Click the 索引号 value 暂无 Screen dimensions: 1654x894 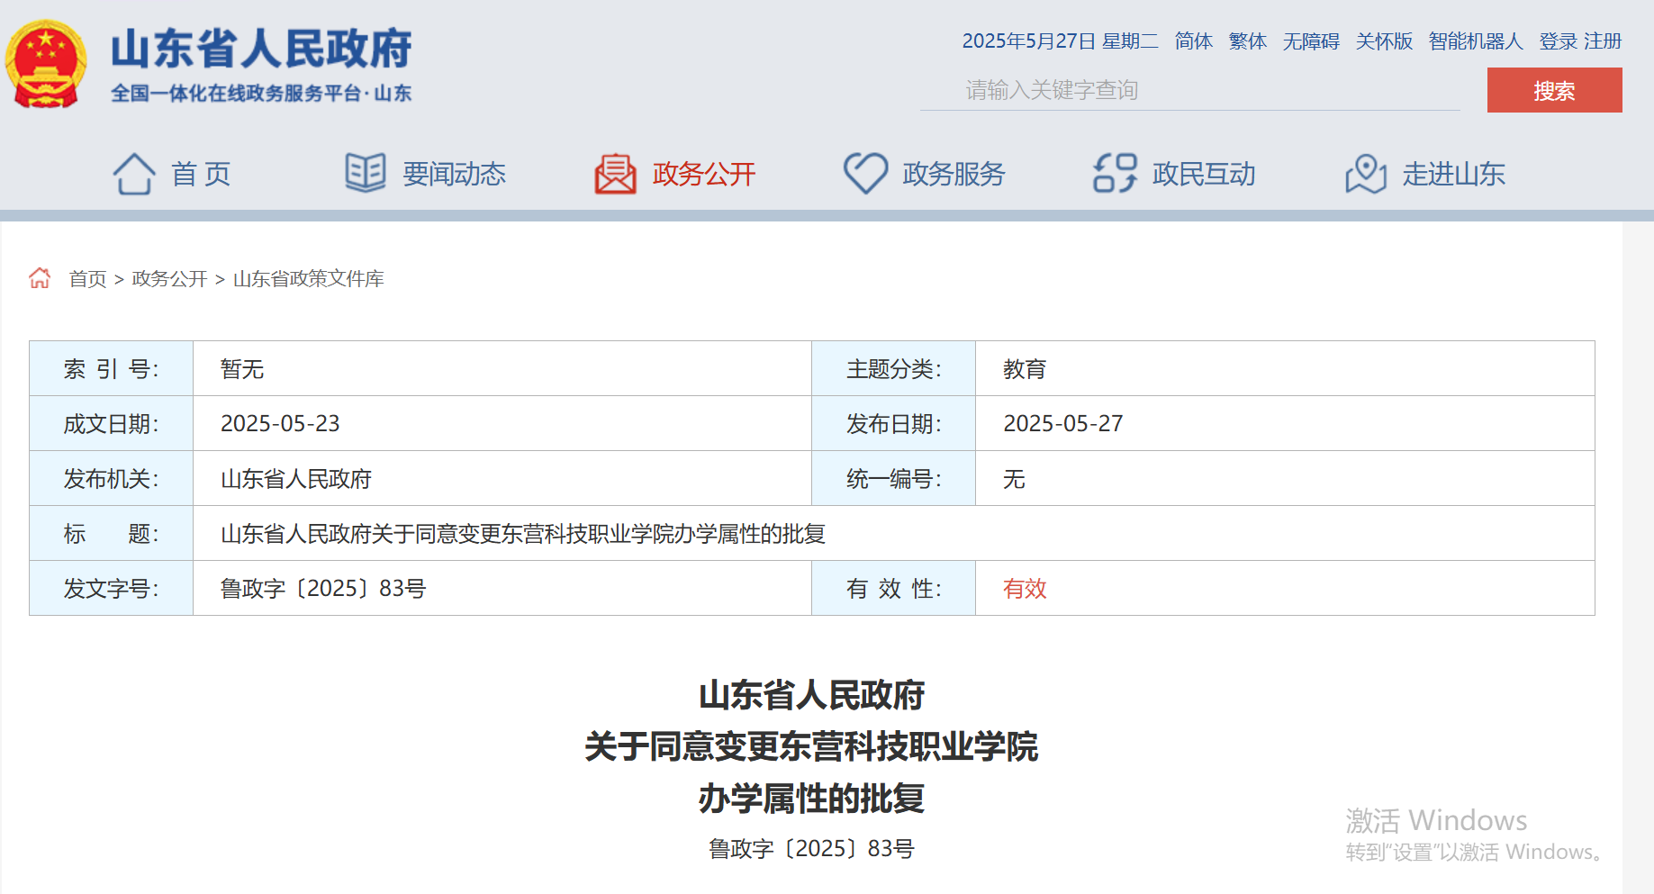tap(242, 369)
